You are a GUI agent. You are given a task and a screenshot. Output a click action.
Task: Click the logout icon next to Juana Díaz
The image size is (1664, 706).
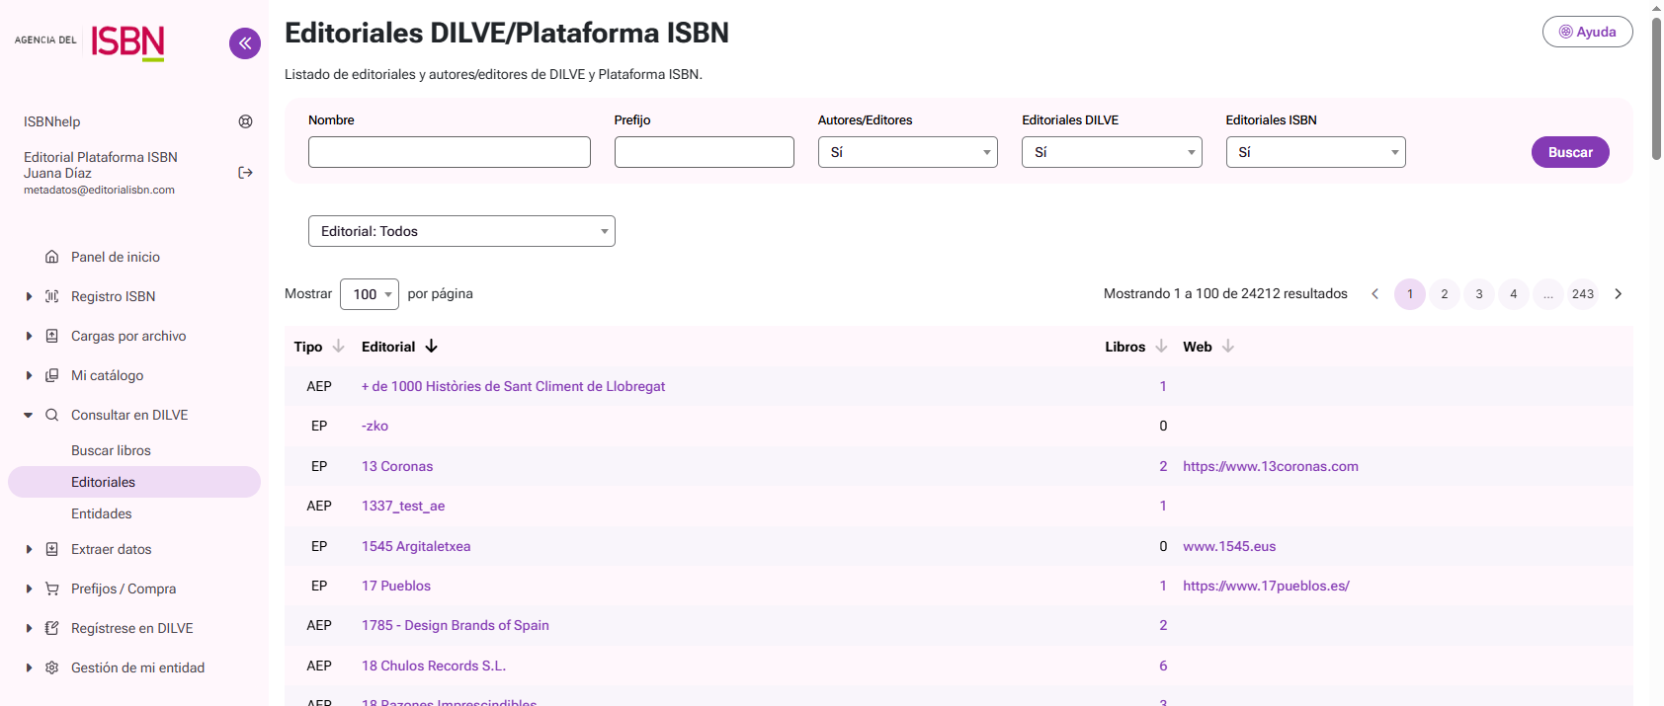point(246,173)
